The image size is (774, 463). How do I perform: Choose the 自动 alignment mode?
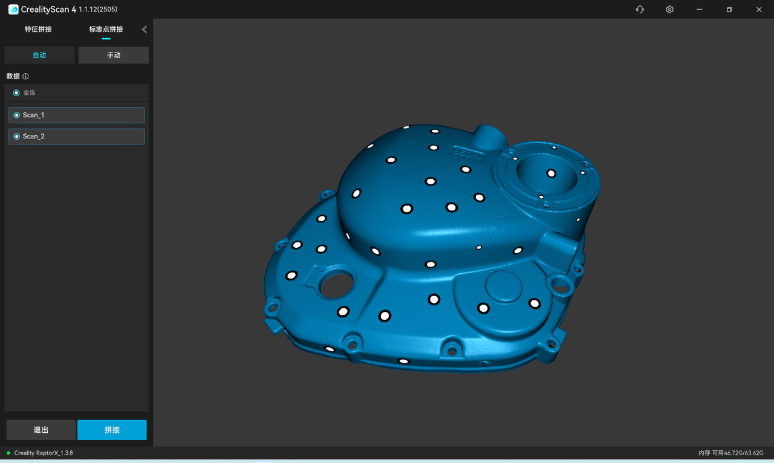pyautogui.click(x=39, y=55)
